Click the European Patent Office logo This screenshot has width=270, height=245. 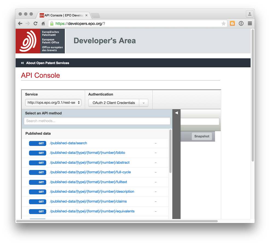click(40, 41)
